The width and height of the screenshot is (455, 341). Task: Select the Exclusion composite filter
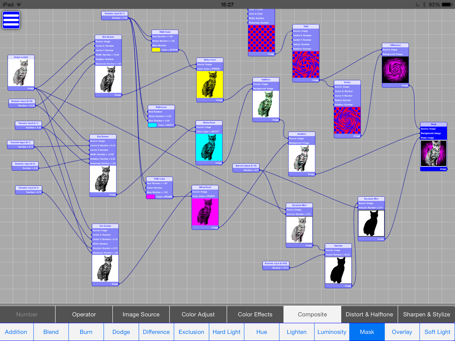pyautogui.click(x=191, y=332)
